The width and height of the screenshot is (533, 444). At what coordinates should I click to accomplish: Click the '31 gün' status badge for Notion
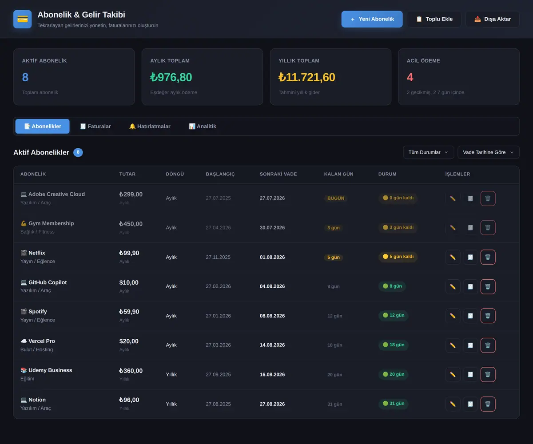pos(393,404)
